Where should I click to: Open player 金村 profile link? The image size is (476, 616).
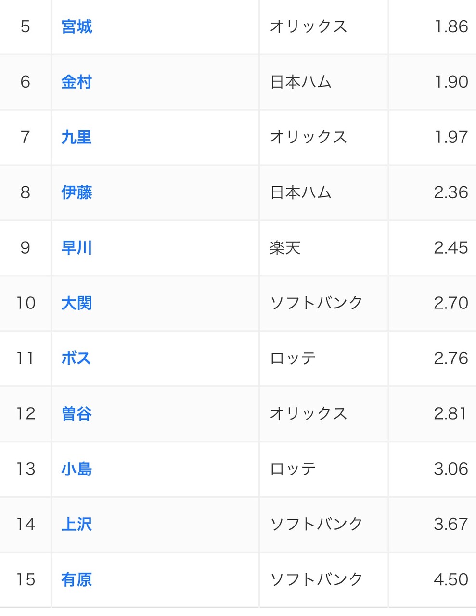77,82
